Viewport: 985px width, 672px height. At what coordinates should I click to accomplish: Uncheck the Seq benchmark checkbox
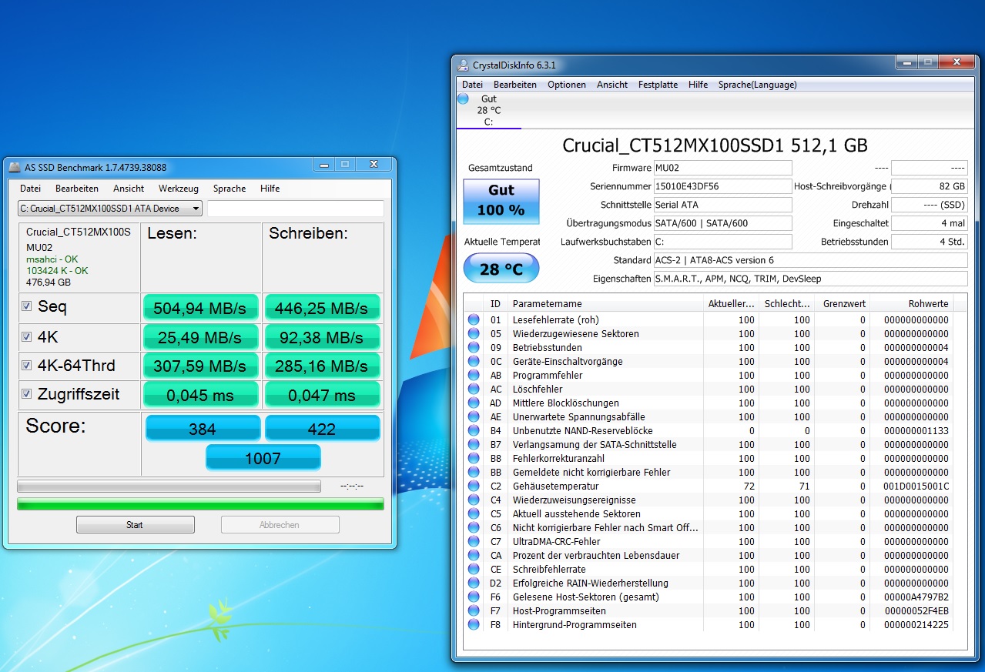[27, 306]
